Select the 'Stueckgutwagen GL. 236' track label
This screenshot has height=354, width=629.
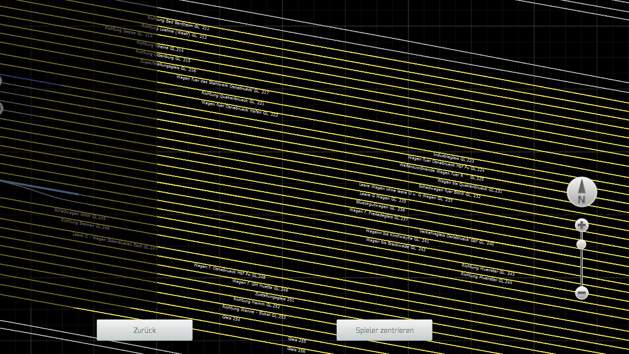pyautogui.click(x=380, y=206)
